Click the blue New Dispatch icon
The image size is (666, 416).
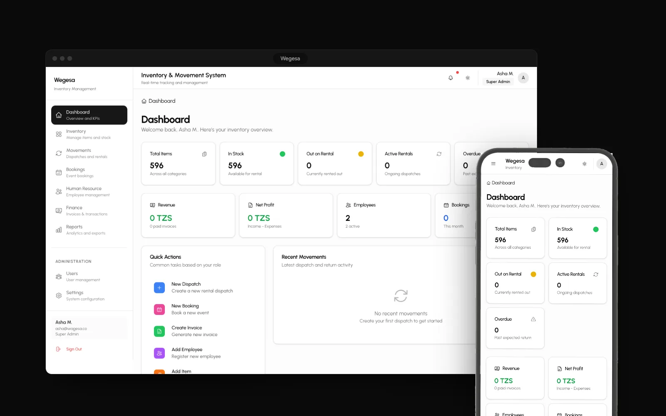159,287
